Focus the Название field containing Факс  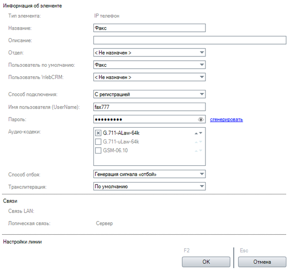click(149, 28)
